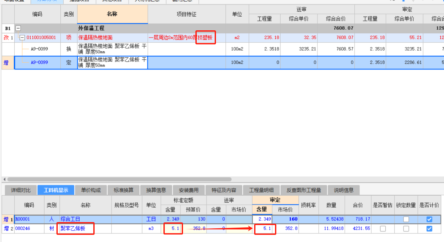This screenshot has width=444, height=242.
Task: Click material code R00001
Action: (23, 219)
